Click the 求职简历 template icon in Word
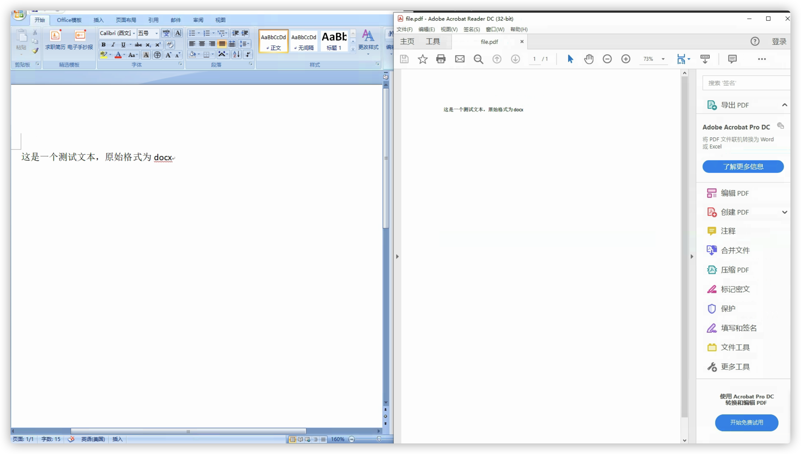 click(55, 40)
